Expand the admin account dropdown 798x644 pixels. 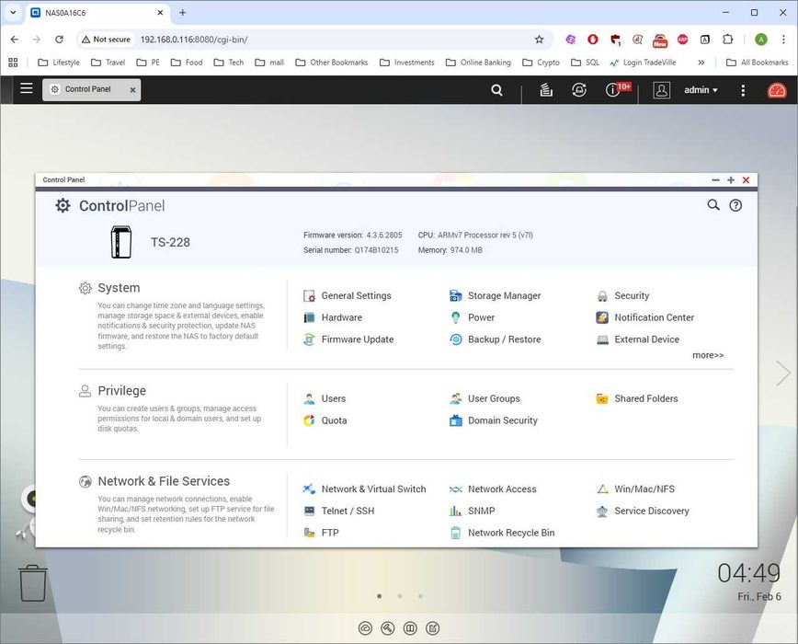pos(701,89)
